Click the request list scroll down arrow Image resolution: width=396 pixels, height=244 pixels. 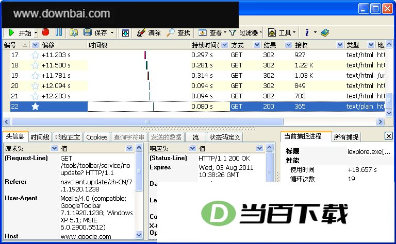coord(389,113)
